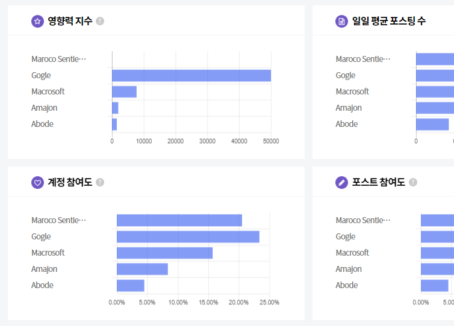
Task: Click the pencil icon beside 포스트 참여도
Action: [341, 182]
